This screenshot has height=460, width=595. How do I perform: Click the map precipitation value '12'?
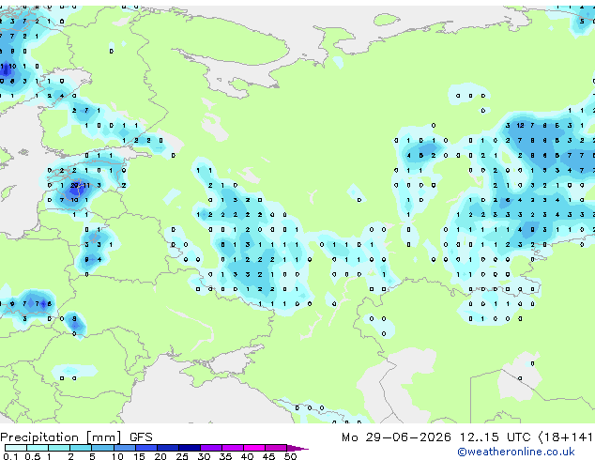point(520,125)
